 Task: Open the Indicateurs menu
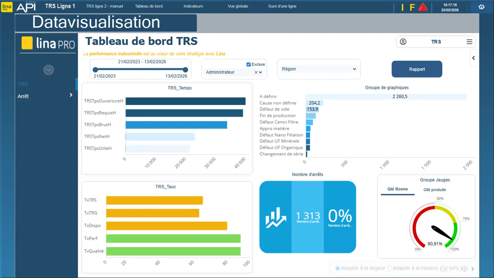click(x=193, y=6)
